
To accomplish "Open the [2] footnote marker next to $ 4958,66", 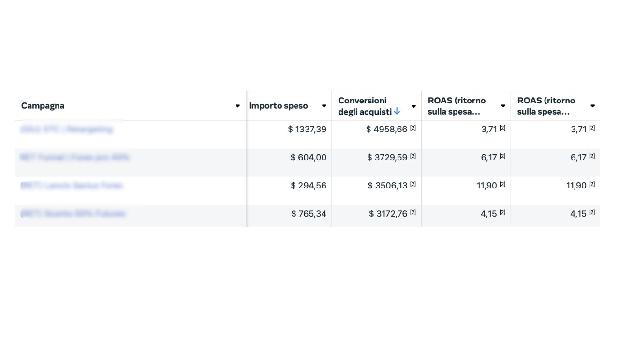I will [413, 128].
